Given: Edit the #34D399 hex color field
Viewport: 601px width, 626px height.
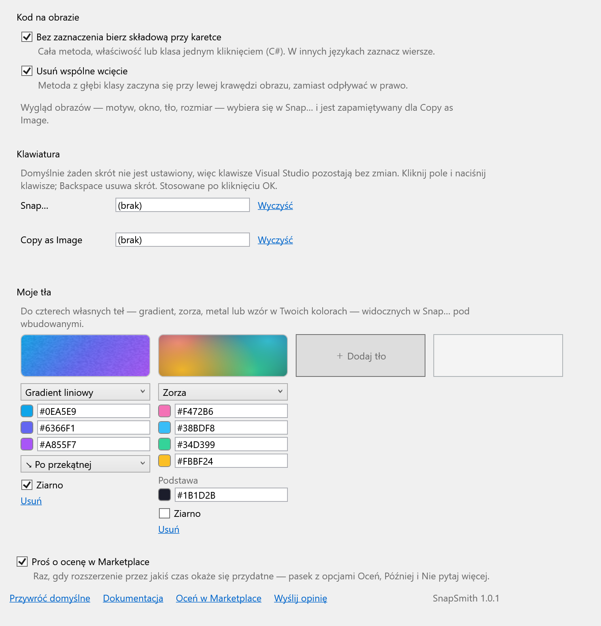Looking at the screenshot, I should [231, 444].
